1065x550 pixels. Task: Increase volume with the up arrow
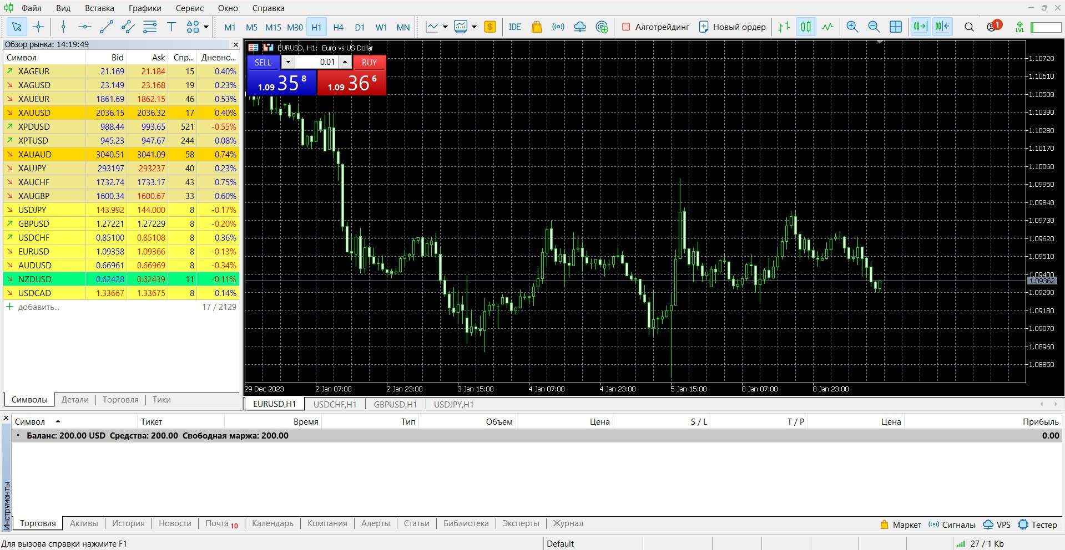pyautogui.click(x=345, y=62)
